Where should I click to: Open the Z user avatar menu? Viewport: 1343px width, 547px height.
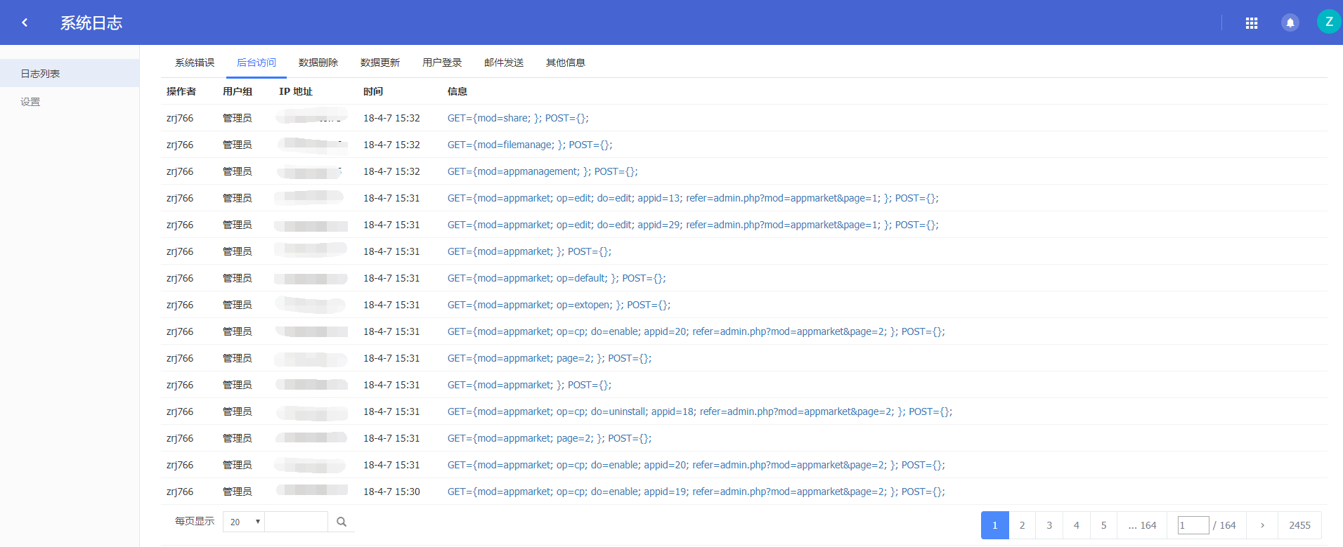[1328, 22]
